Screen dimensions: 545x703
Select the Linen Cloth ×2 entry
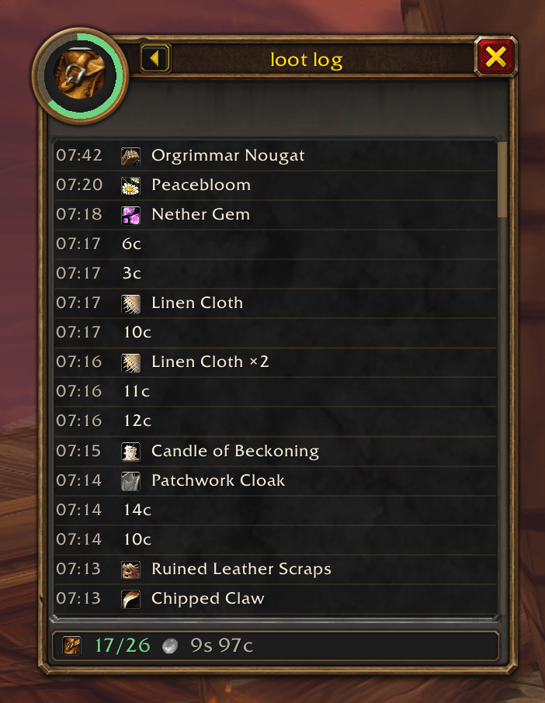coord(275,362)
